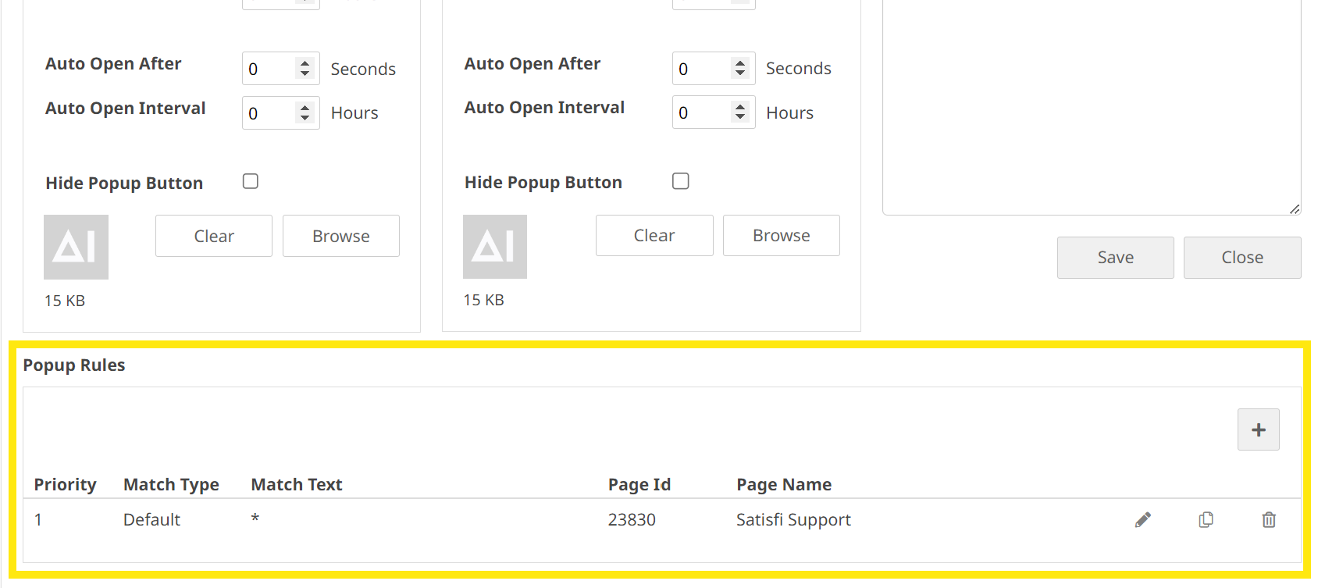The image size is (1318, 588).
Task: Add a new popup rule with the plus button
Action: point(1258,429)
